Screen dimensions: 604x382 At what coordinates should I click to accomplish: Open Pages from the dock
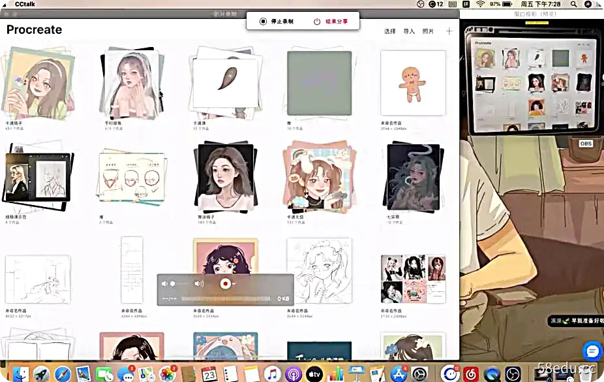377,374
